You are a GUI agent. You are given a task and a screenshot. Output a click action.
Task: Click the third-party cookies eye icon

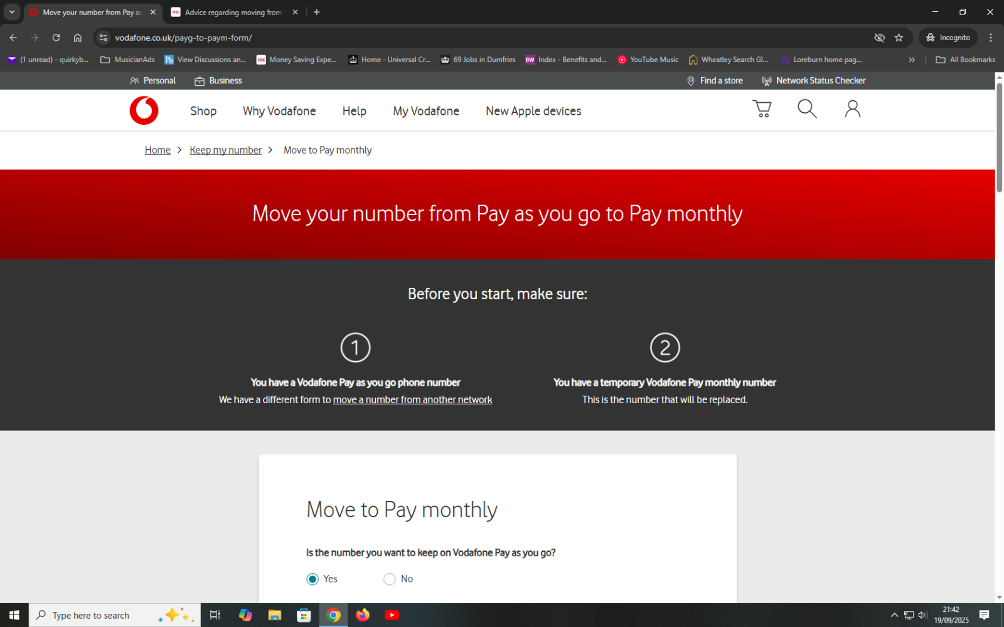(x=879, y=38)
